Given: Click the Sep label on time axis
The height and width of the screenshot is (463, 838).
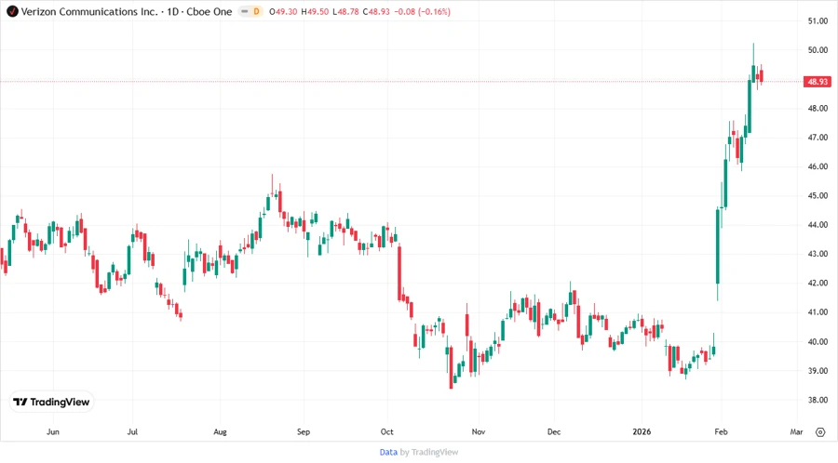Looking at the screenshot, I should [304, 431].
